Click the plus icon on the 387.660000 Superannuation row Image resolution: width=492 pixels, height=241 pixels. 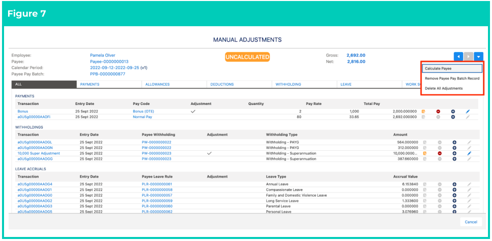point(454,159)
